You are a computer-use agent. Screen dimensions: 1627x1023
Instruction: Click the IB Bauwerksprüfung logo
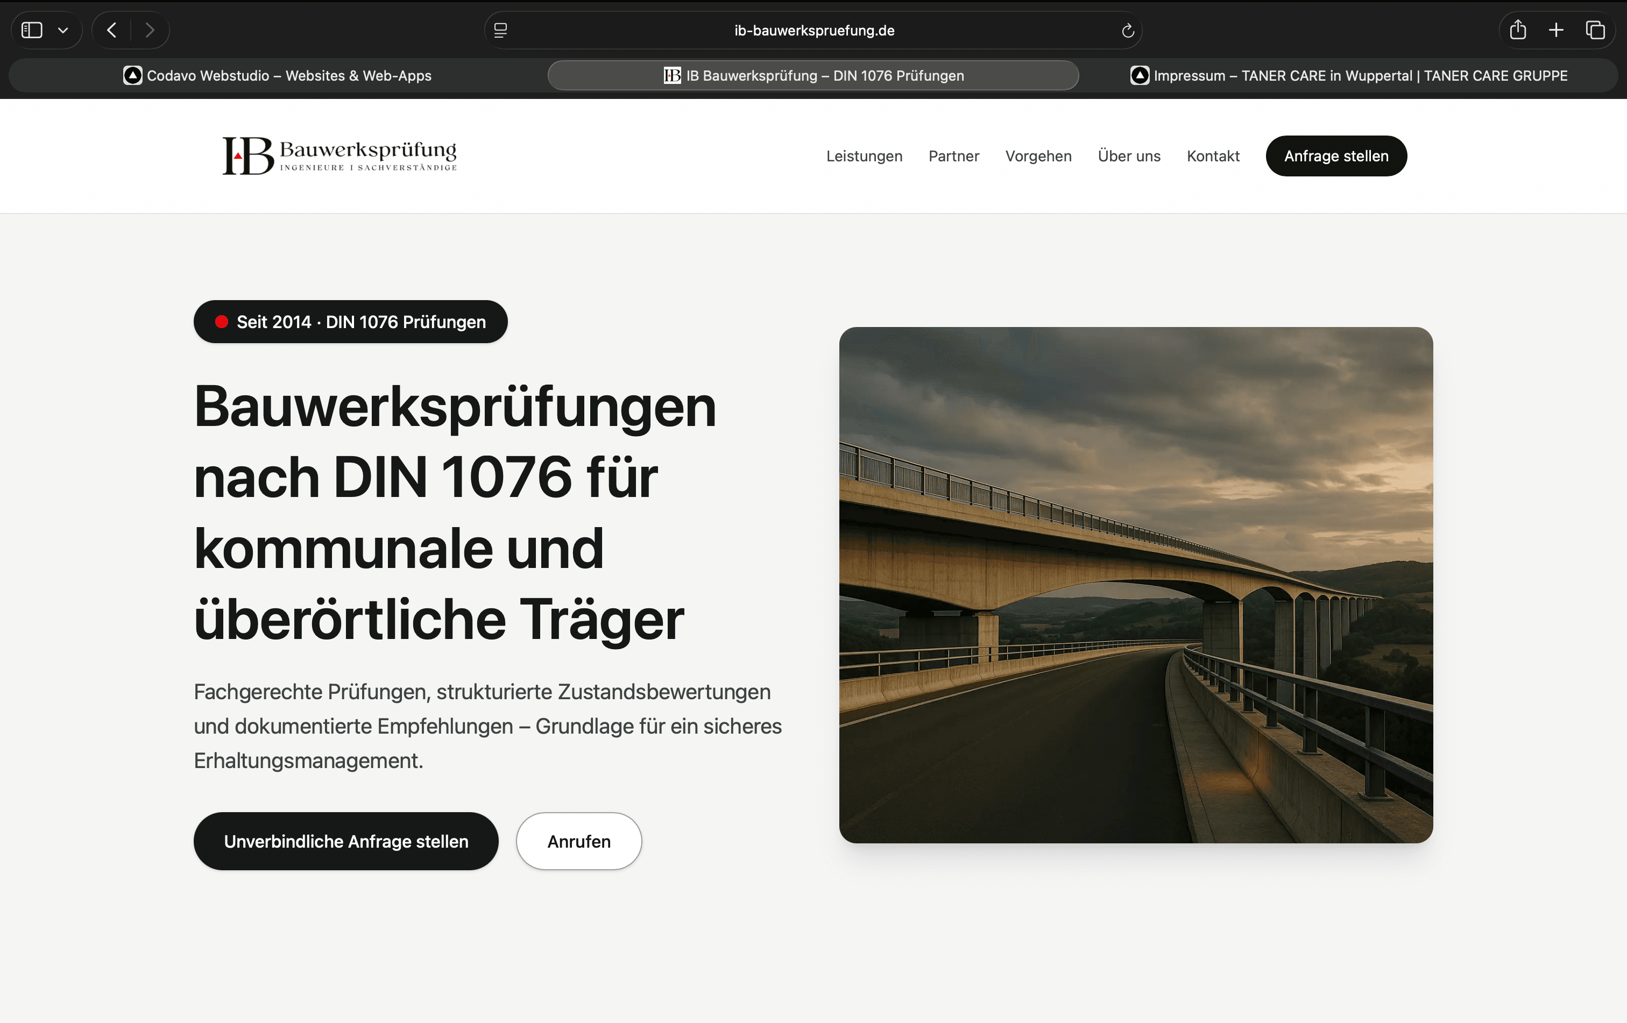click(x=339, y=155)
